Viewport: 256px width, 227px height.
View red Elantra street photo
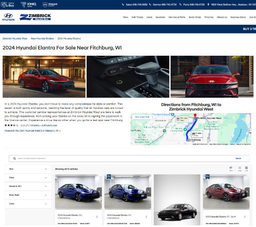tap(44, 77)
